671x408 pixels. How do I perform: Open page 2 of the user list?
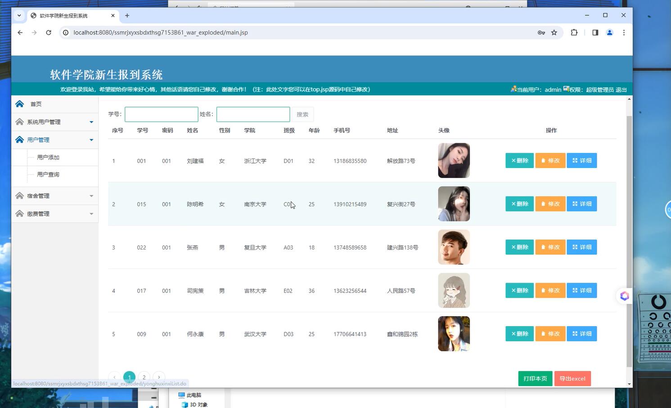tap(144, 377)
